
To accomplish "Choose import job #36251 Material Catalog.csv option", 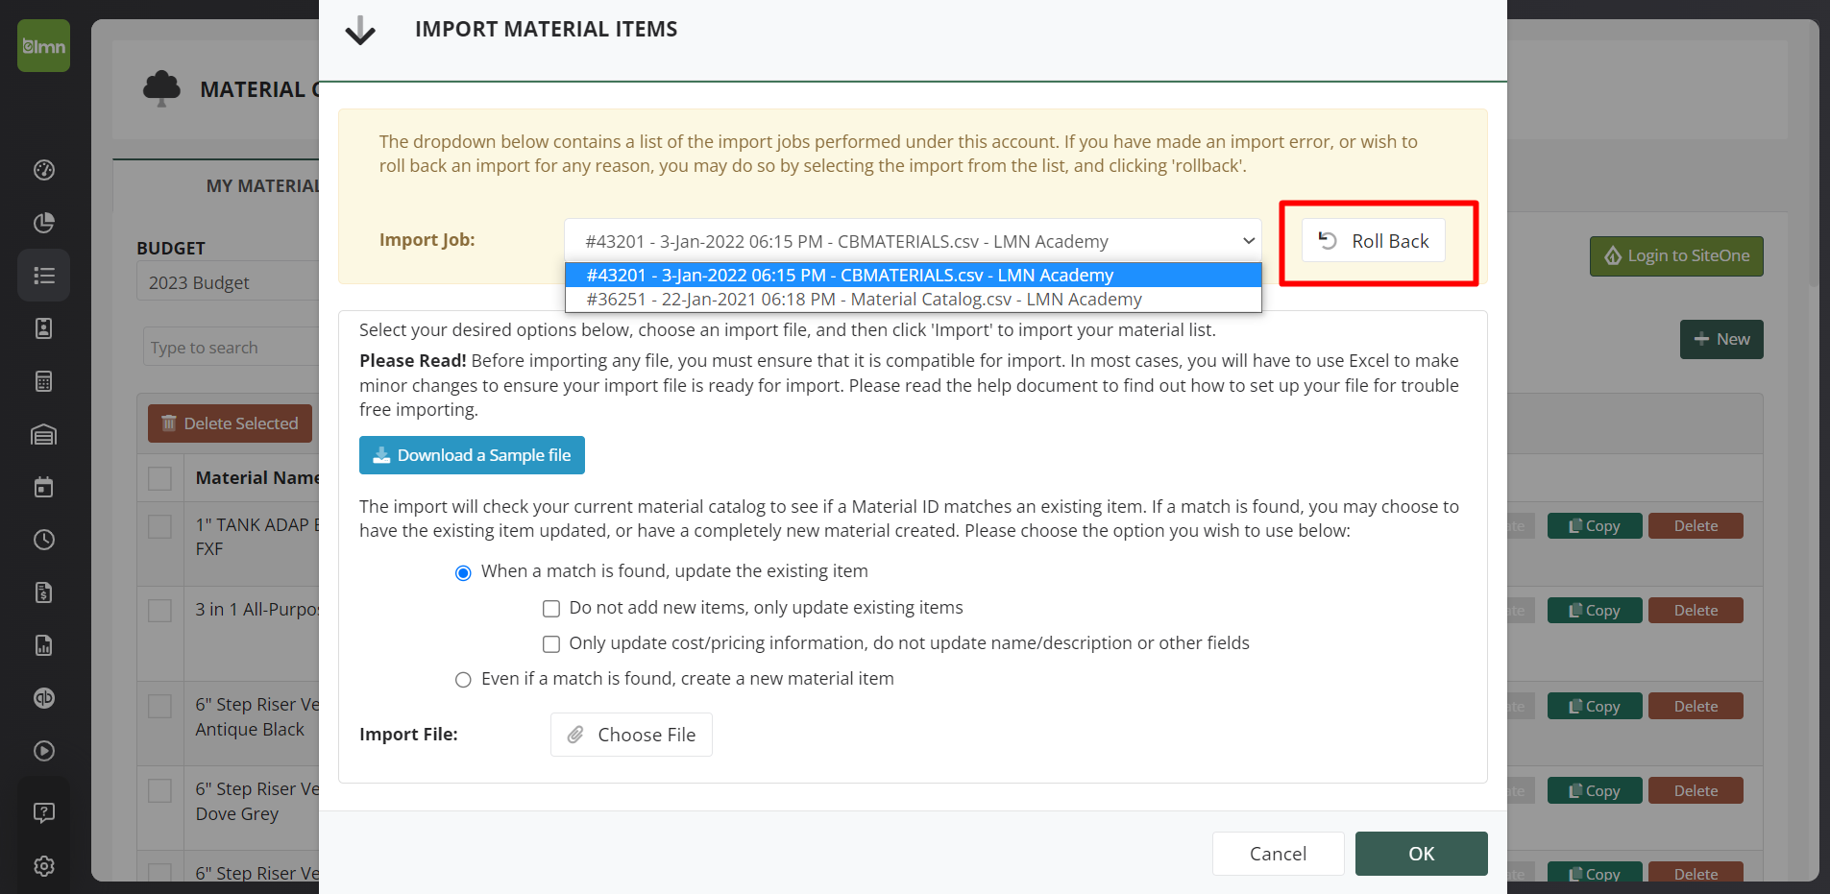I will pos(913,300).
